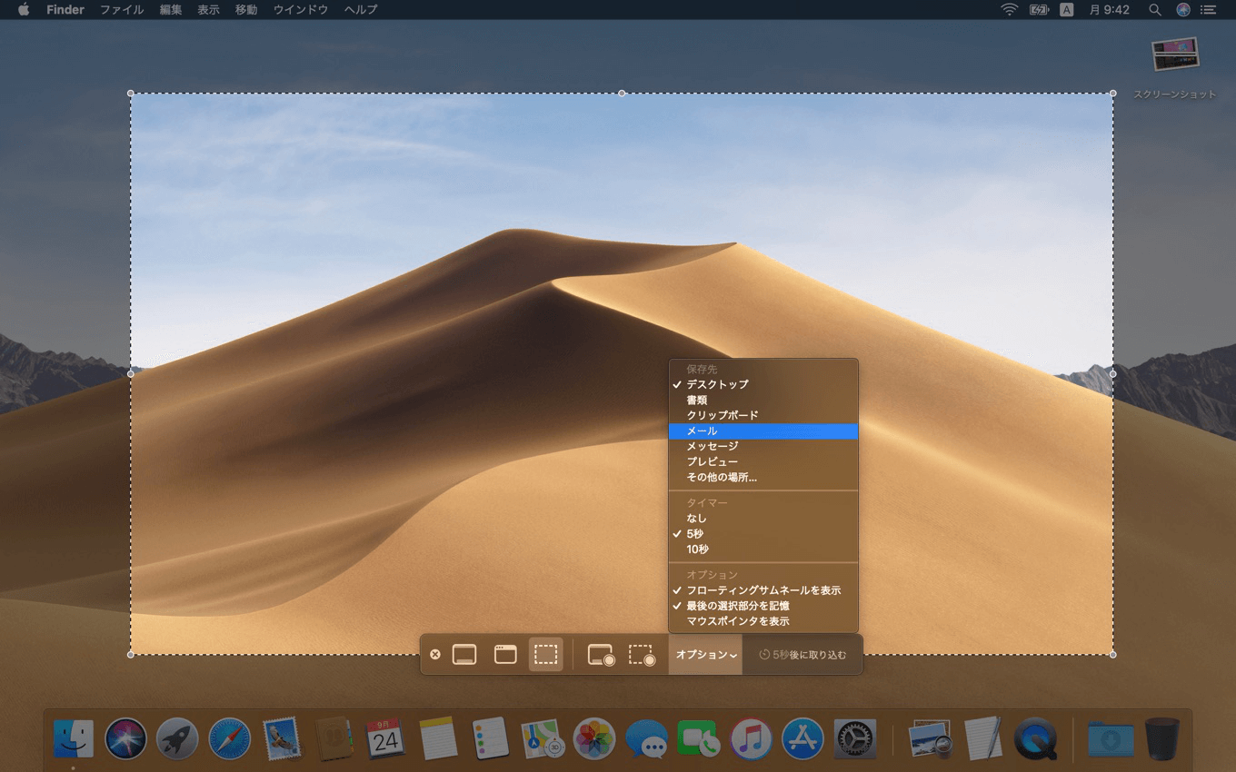Close the screenshot toolbar with X icon
The height and width of the screenshot is (772, 1236).
[435, 654]
